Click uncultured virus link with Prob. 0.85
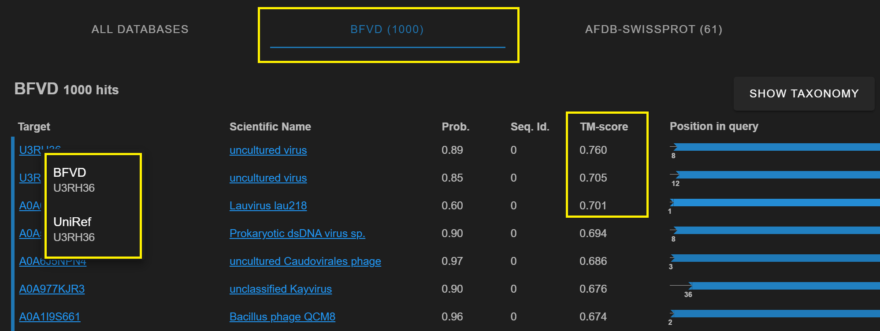The width and height of the screenshot is (880, 331). [268, 178]
